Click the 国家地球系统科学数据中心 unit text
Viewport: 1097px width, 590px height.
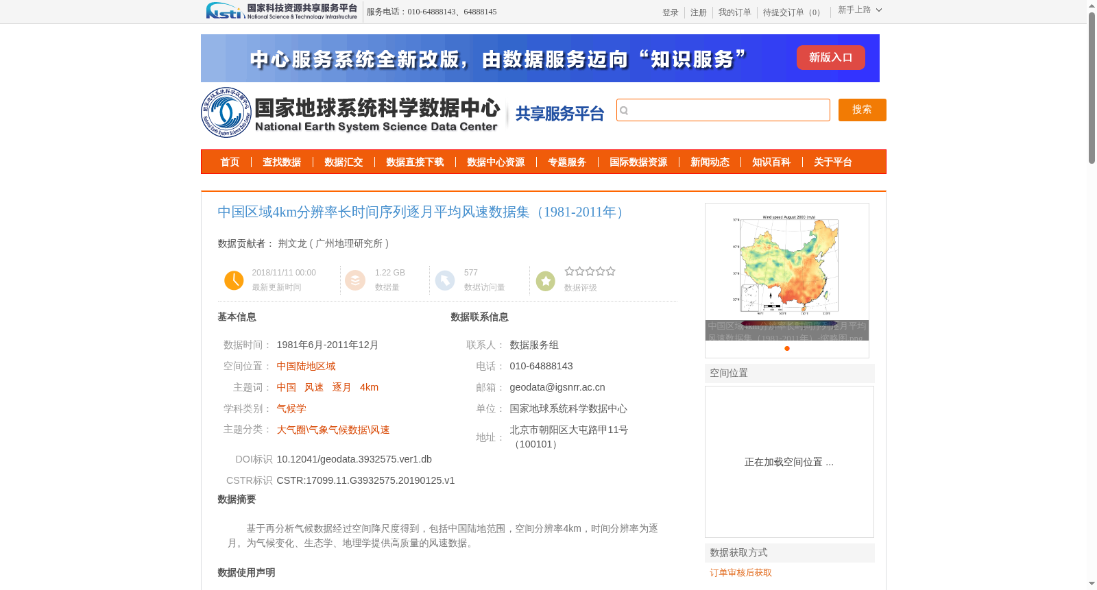568,408
